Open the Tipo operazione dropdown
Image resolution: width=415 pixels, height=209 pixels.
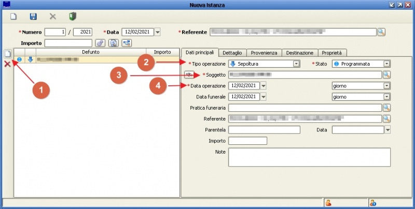click(296, 64)
